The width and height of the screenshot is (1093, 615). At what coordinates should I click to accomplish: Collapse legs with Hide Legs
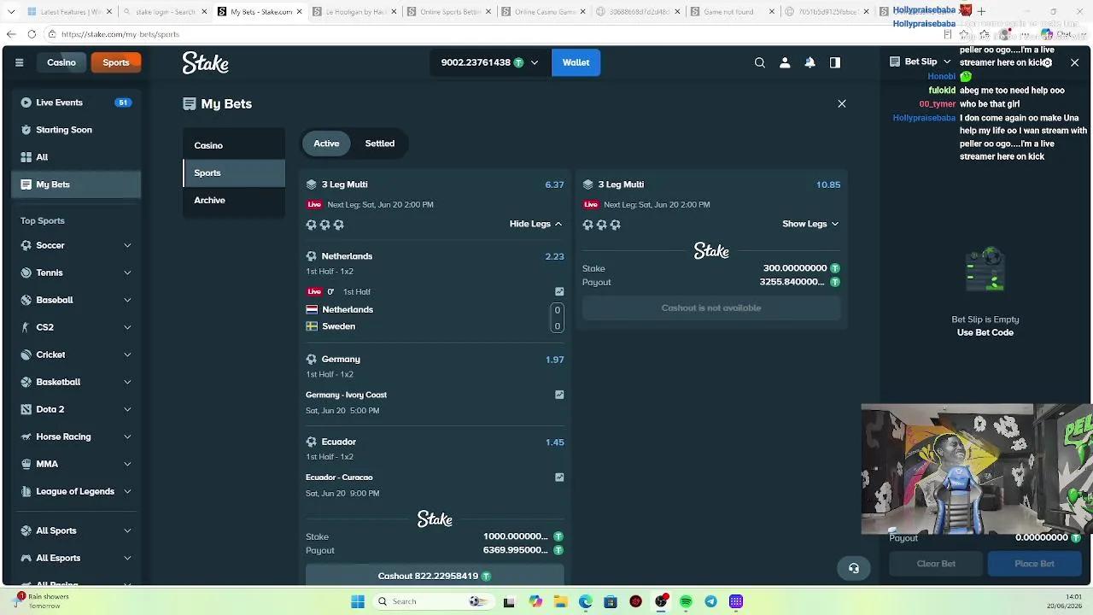(536, 224)
